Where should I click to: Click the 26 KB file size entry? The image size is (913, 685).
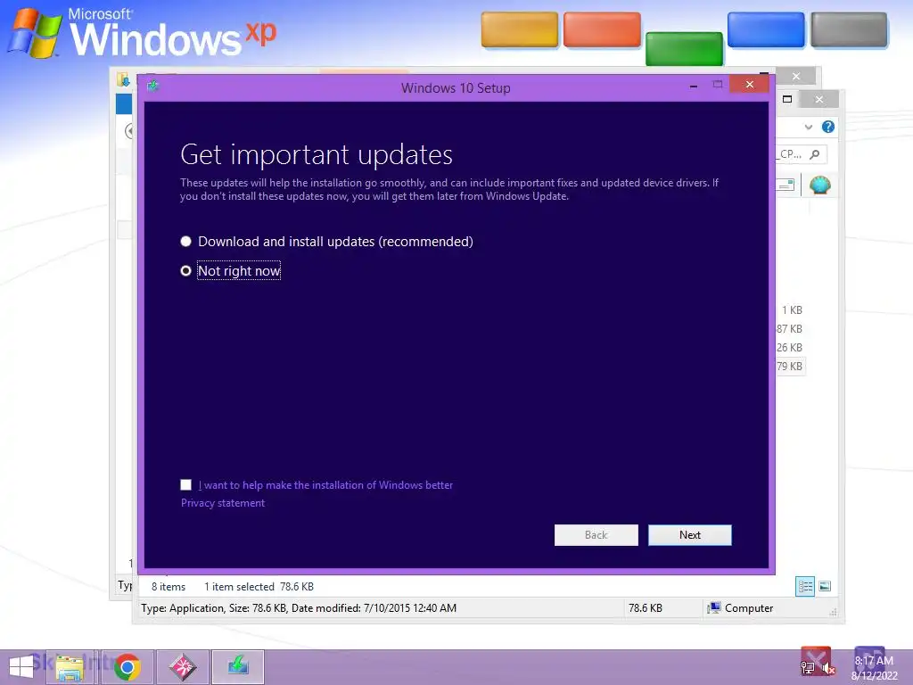tap(790, 347)
